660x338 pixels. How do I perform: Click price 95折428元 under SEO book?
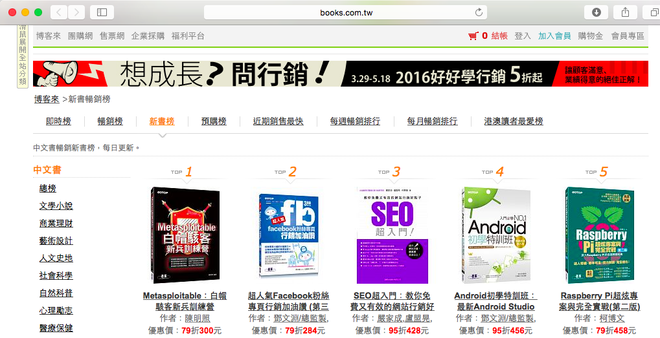409,330
